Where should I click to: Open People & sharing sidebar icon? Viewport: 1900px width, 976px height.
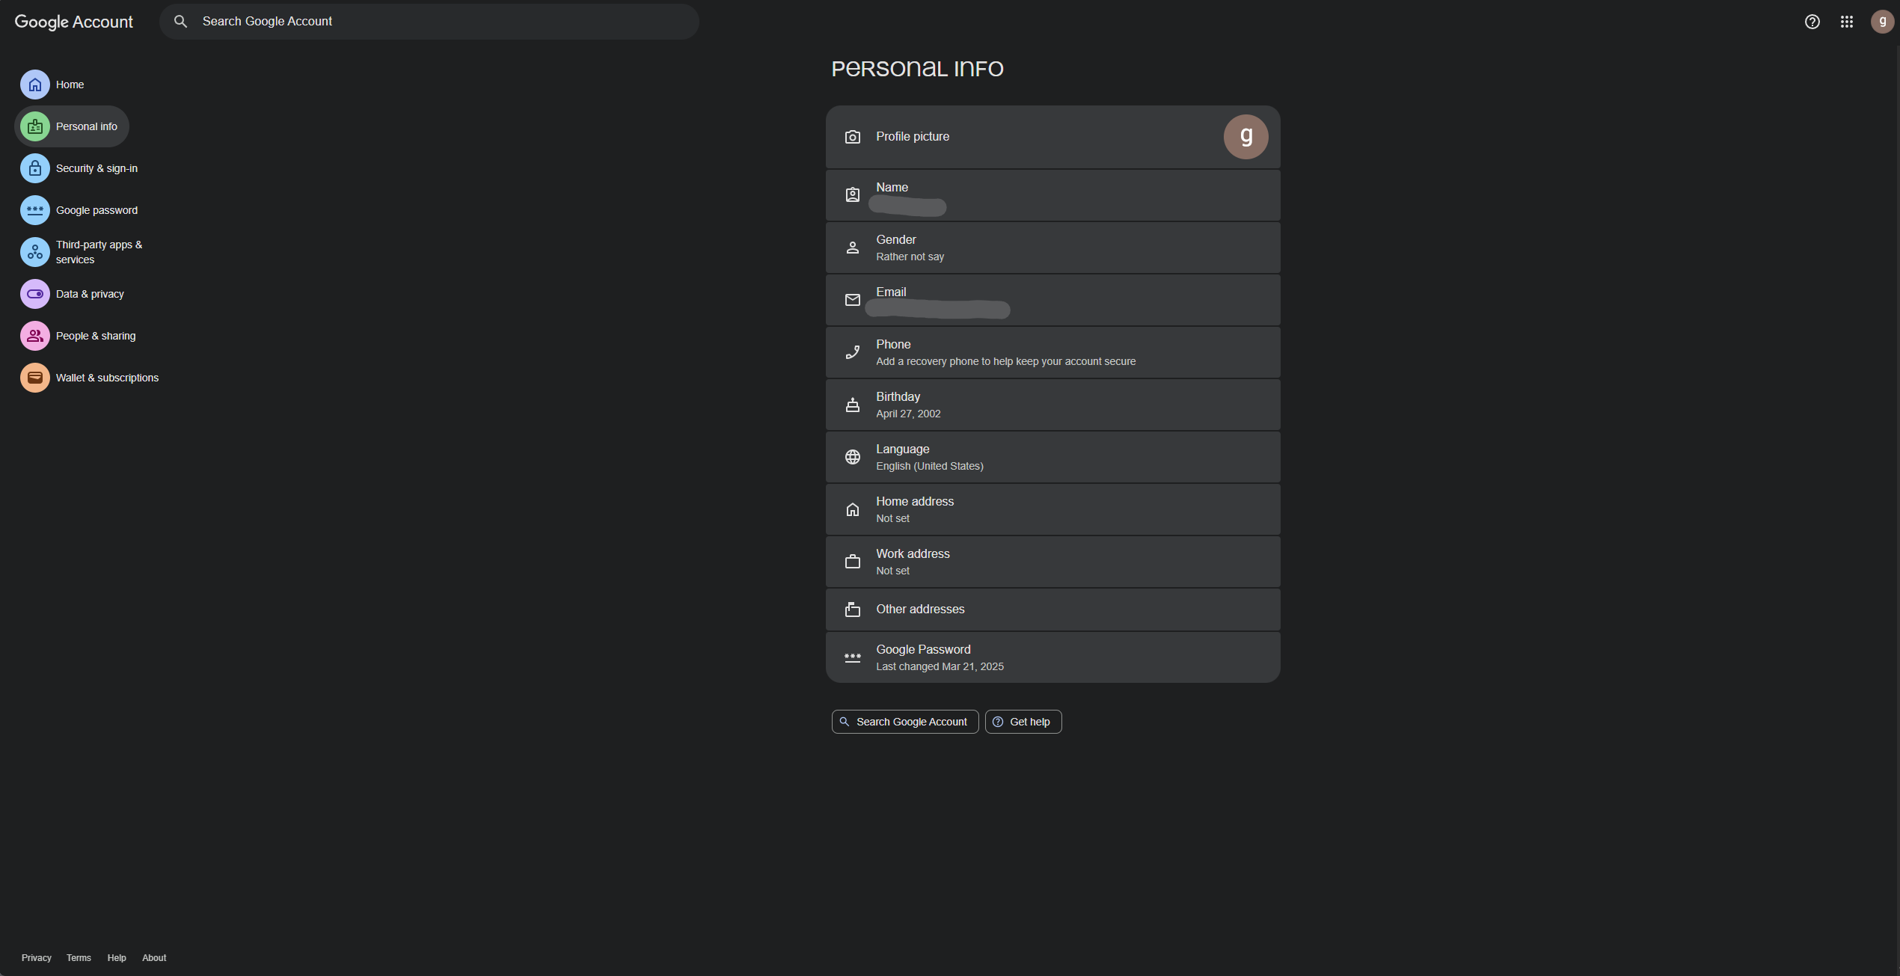click(34, 336)
